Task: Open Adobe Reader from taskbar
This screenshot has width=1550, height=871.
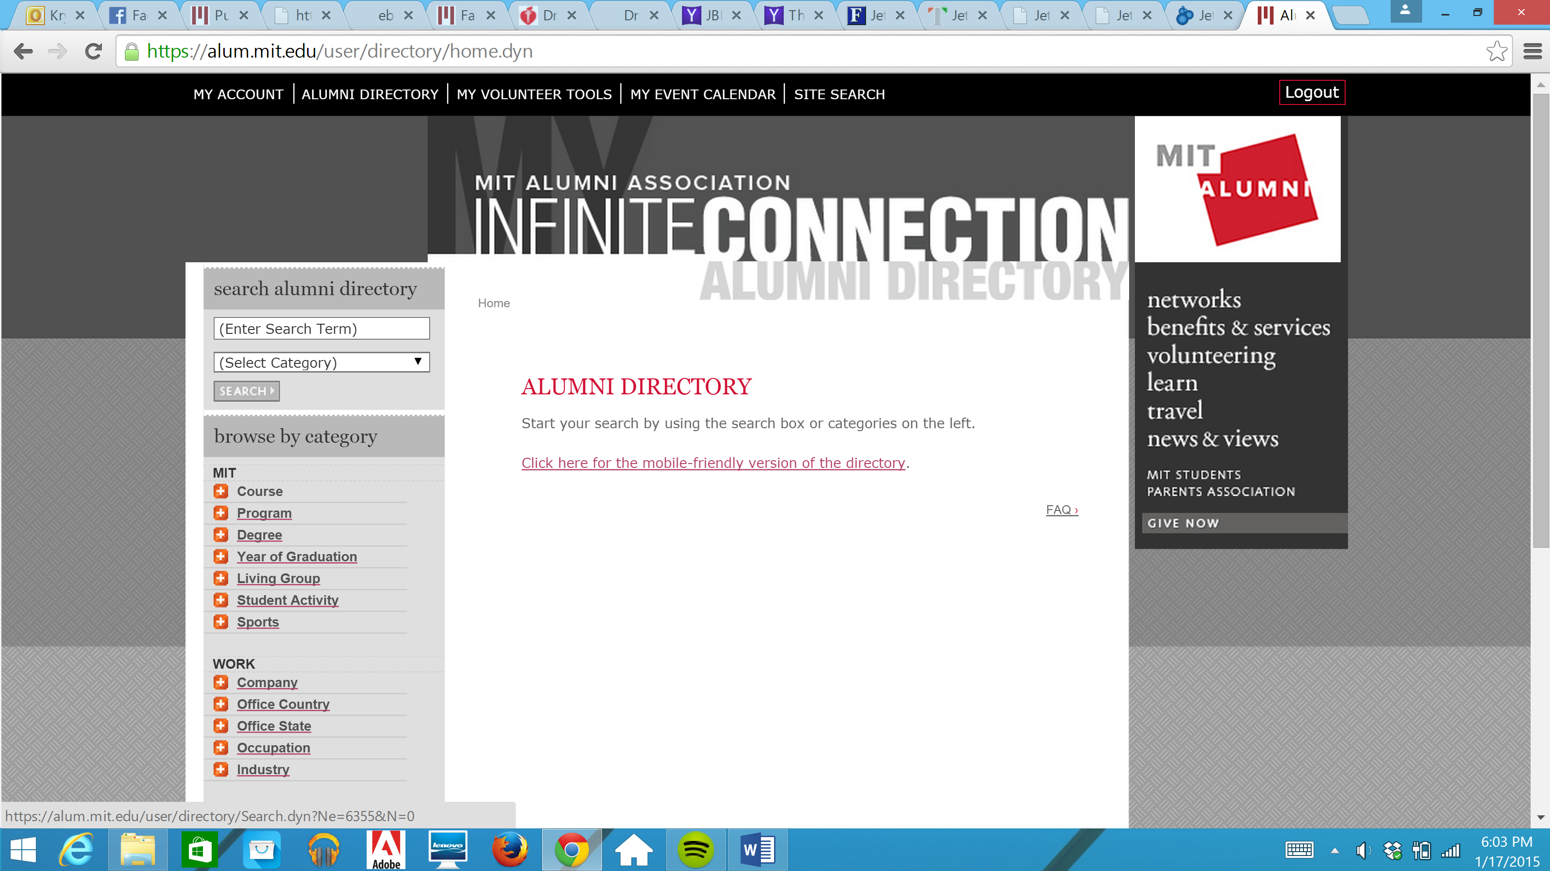Action: tap(386, 850)
